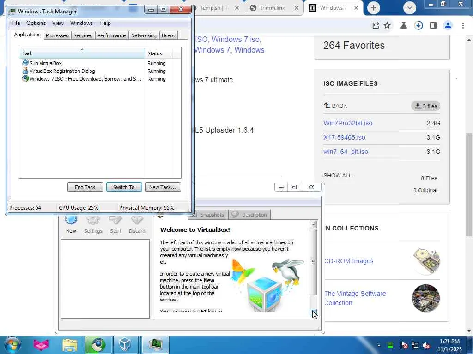Switch to VirtualBox cube taskbar icon
473x354 pixels.
125,345
